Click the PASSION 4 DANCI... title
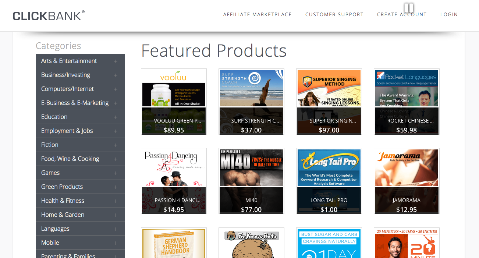The image size is (479, 258). 178,200
